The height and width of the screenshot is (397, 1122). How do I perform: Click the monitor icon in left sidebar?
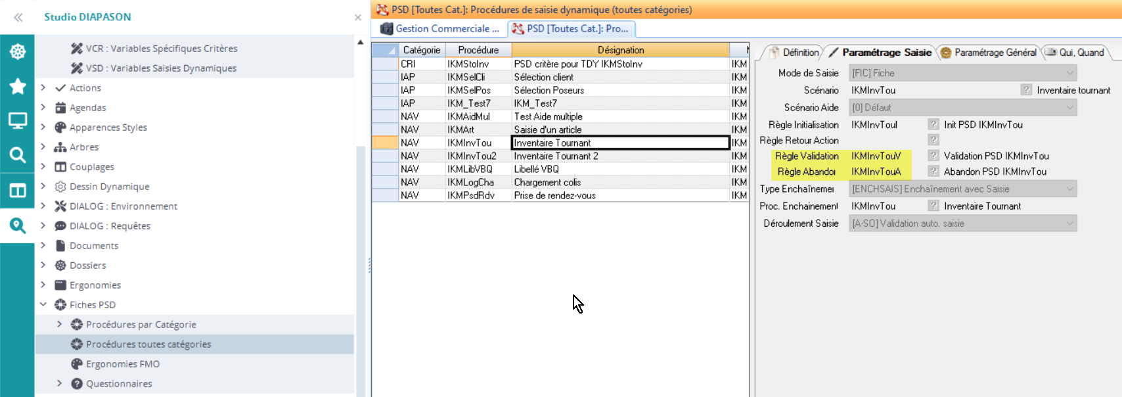(x=18, y=120)
